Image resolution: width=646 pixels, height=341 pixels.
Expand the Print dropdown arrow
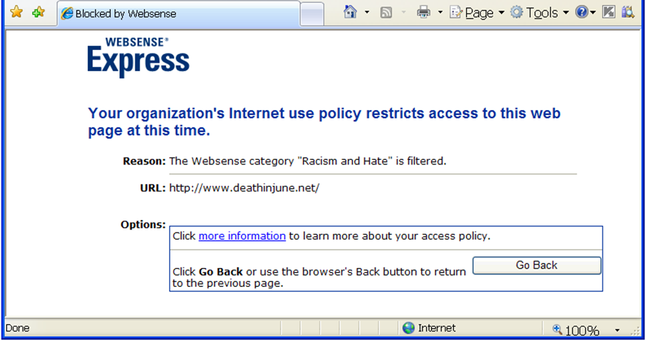pyautogui.click(x=440, y=13)
